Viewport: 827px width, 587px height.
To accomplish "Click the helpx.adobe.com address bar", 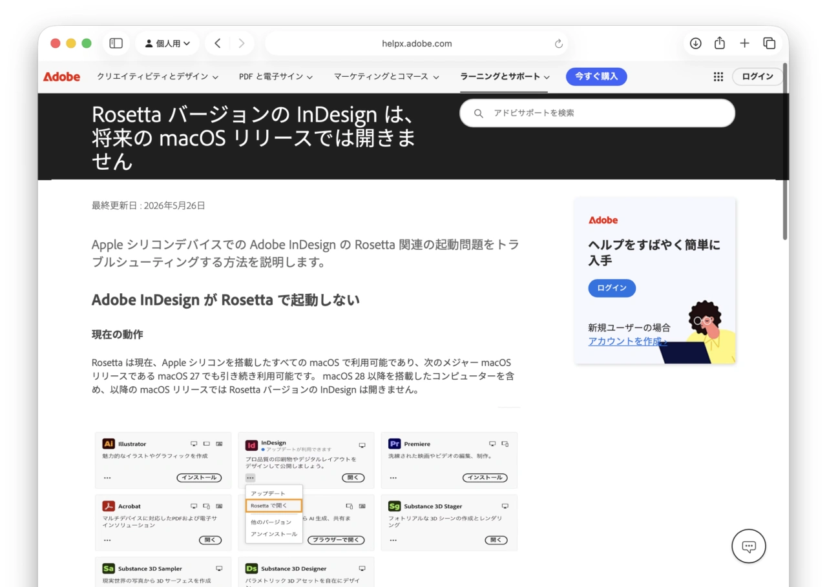I will (x=417, y=43).
